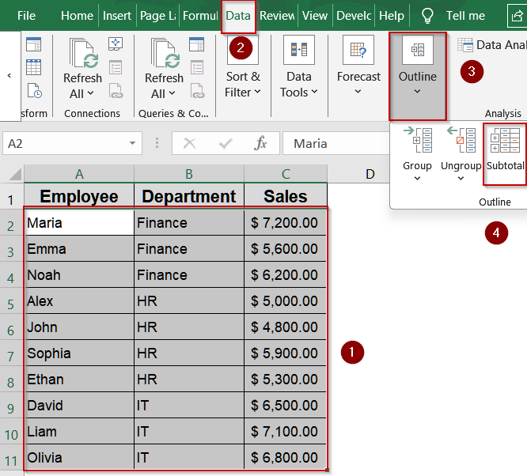Switch to the Data ribbon tab
Image resolution: width=527 pixels, height=476 pixels.
pyautogui.click(x=237, y=15)
